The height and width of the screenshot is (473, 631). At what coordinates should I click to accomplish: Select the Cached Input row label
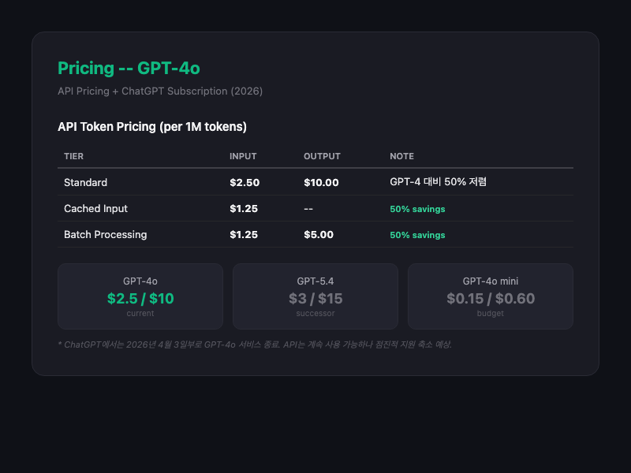[95, 208]
